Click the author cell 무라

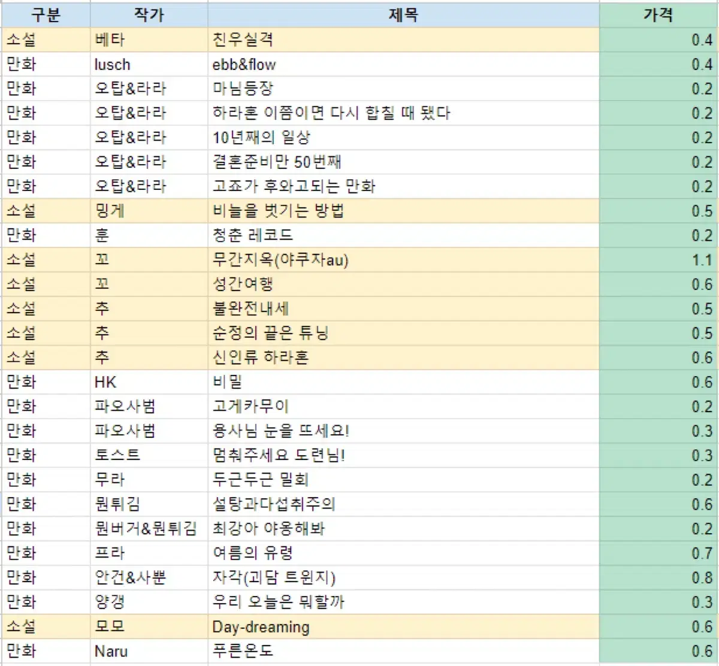[149, 480]
